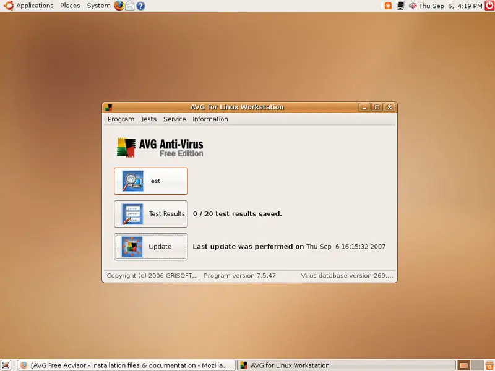Open the network connection tray icon
The width and height of the screenshot is (495, 371).
(x=400, y=6)
